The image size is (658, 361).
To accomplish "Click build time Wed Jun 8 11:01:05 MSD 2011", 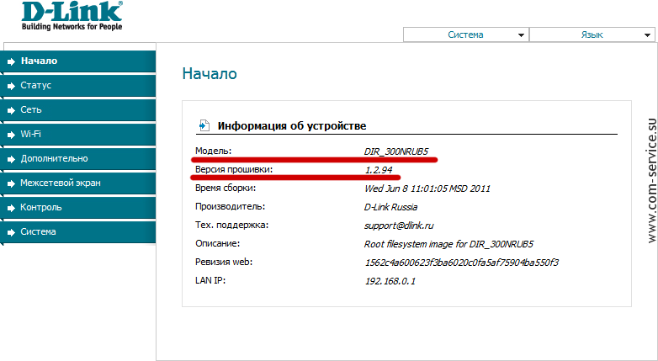I will click(x=427, y=188).
